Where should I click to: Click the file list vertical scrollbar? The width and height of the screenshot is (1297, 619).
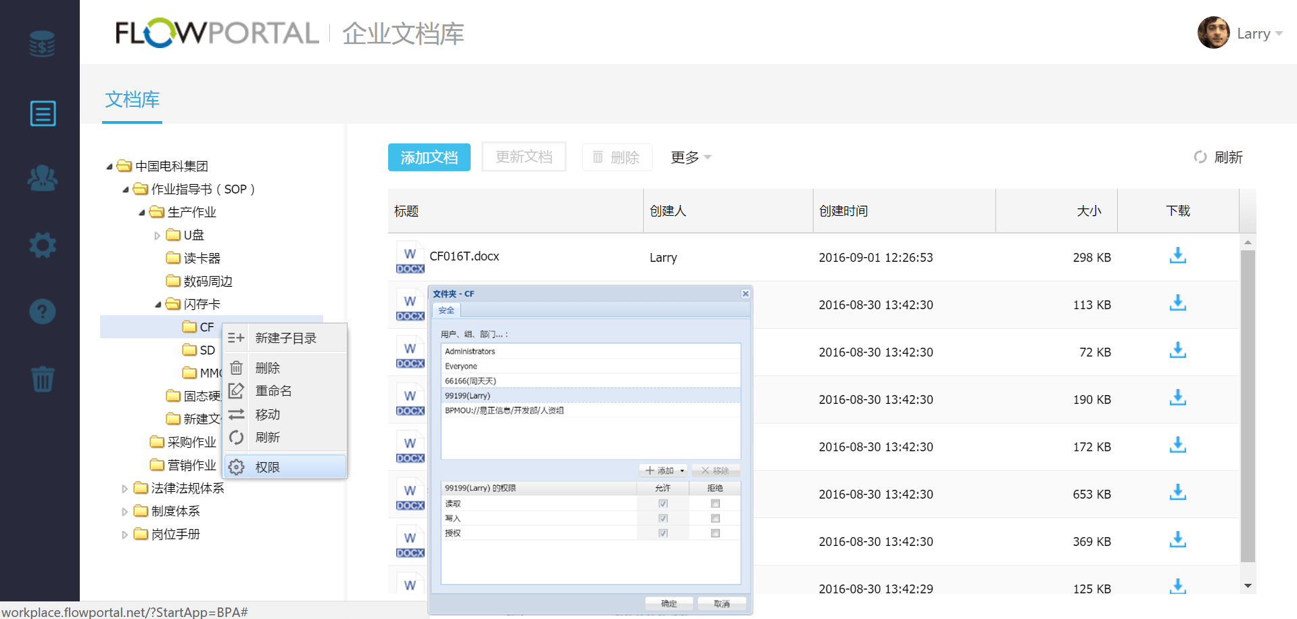coord(1248,406)
